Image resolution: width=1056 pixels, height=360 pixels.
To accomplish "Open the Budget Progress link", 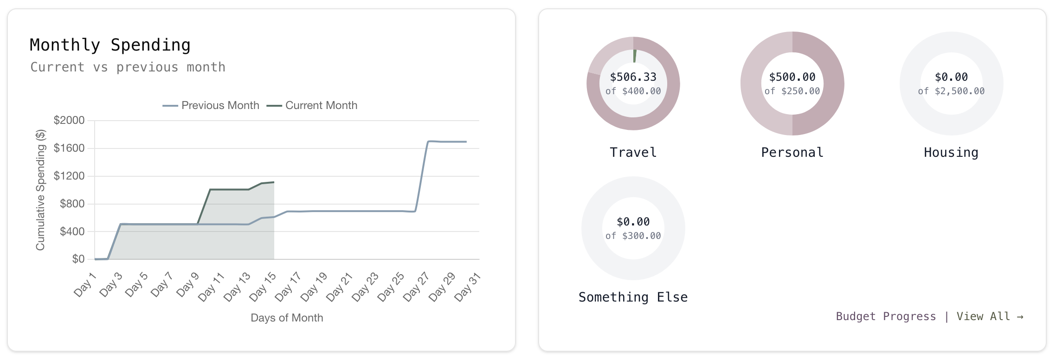I will [886, 316].
